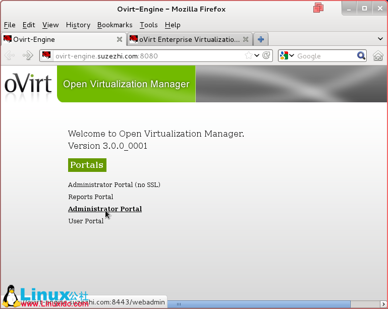
Task: Open the Bookmarks menu
Action: pyautogui.click(x=115, y=25)
